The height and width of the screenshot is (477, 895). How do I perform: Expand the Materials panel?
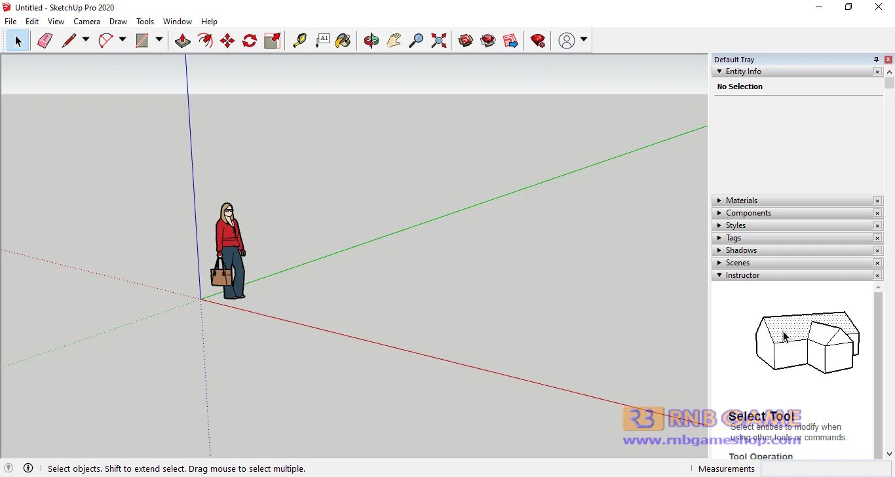(x=719, y=200)
